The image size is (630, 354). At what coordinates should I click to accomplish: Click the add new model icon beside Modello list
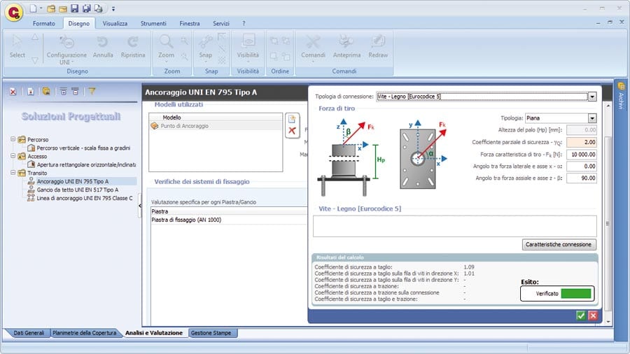(292, 120)
